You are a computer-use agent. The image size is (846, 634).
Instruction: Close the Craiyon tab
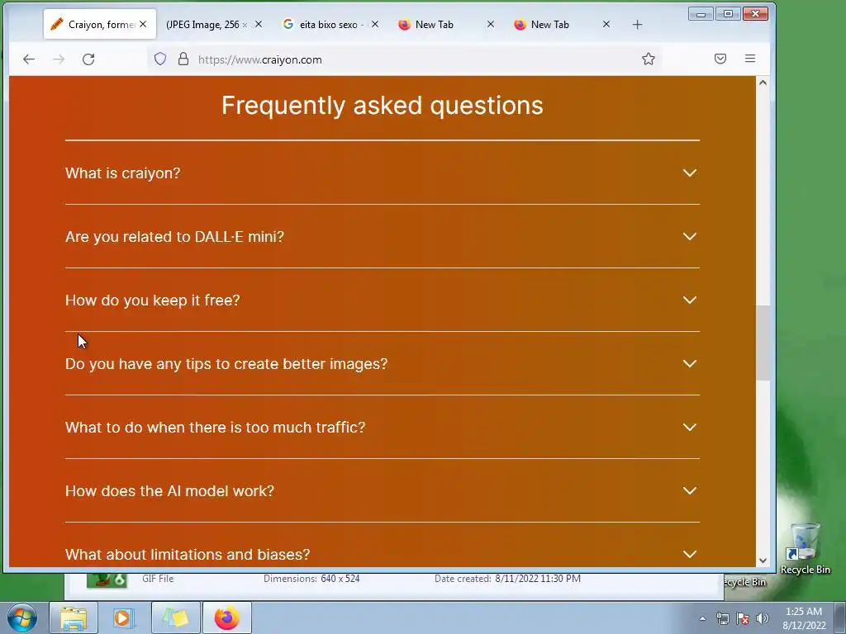pos(143,24)
